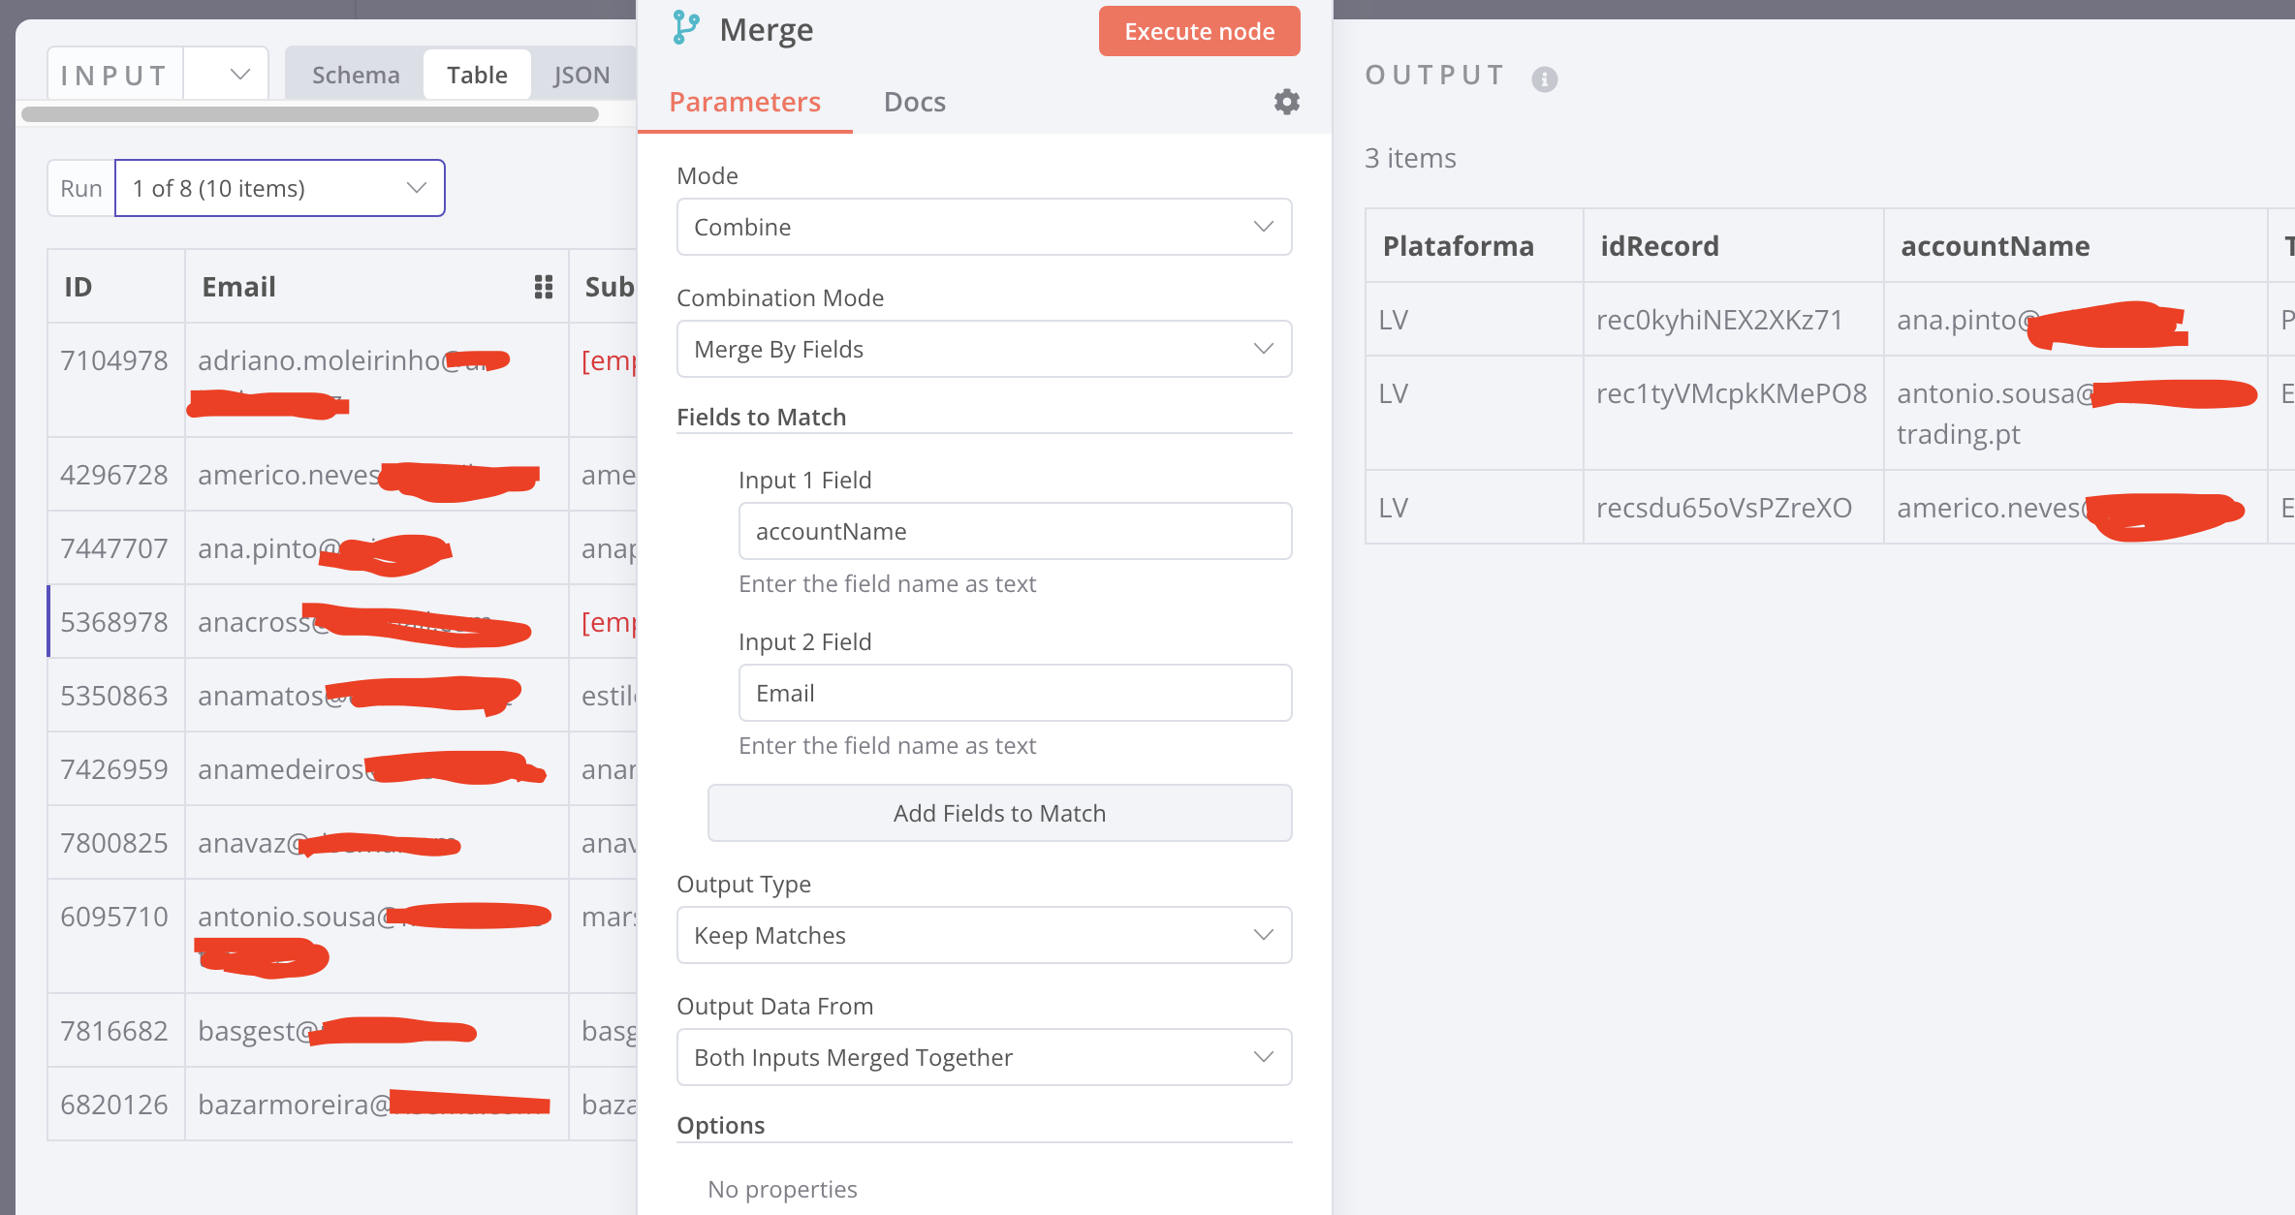Screen dimensions: 2295x1215
Task: Select the row with ID 5368978
Action: 114,622
